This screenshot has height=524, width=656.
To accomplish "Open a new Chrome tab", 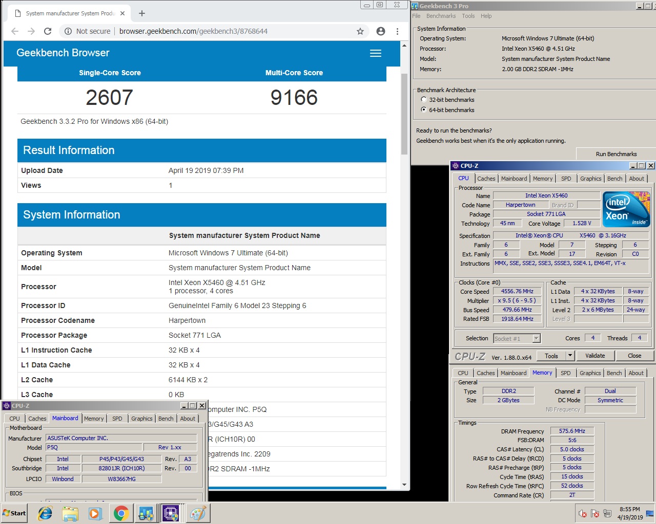I will click(142, 13).
